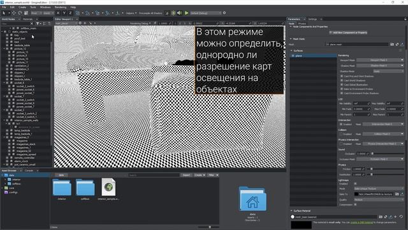
Task: Open the Create menu
Action: point(22,7)
